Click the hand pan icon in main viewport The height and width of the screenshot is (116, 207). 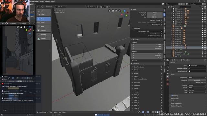116,11
